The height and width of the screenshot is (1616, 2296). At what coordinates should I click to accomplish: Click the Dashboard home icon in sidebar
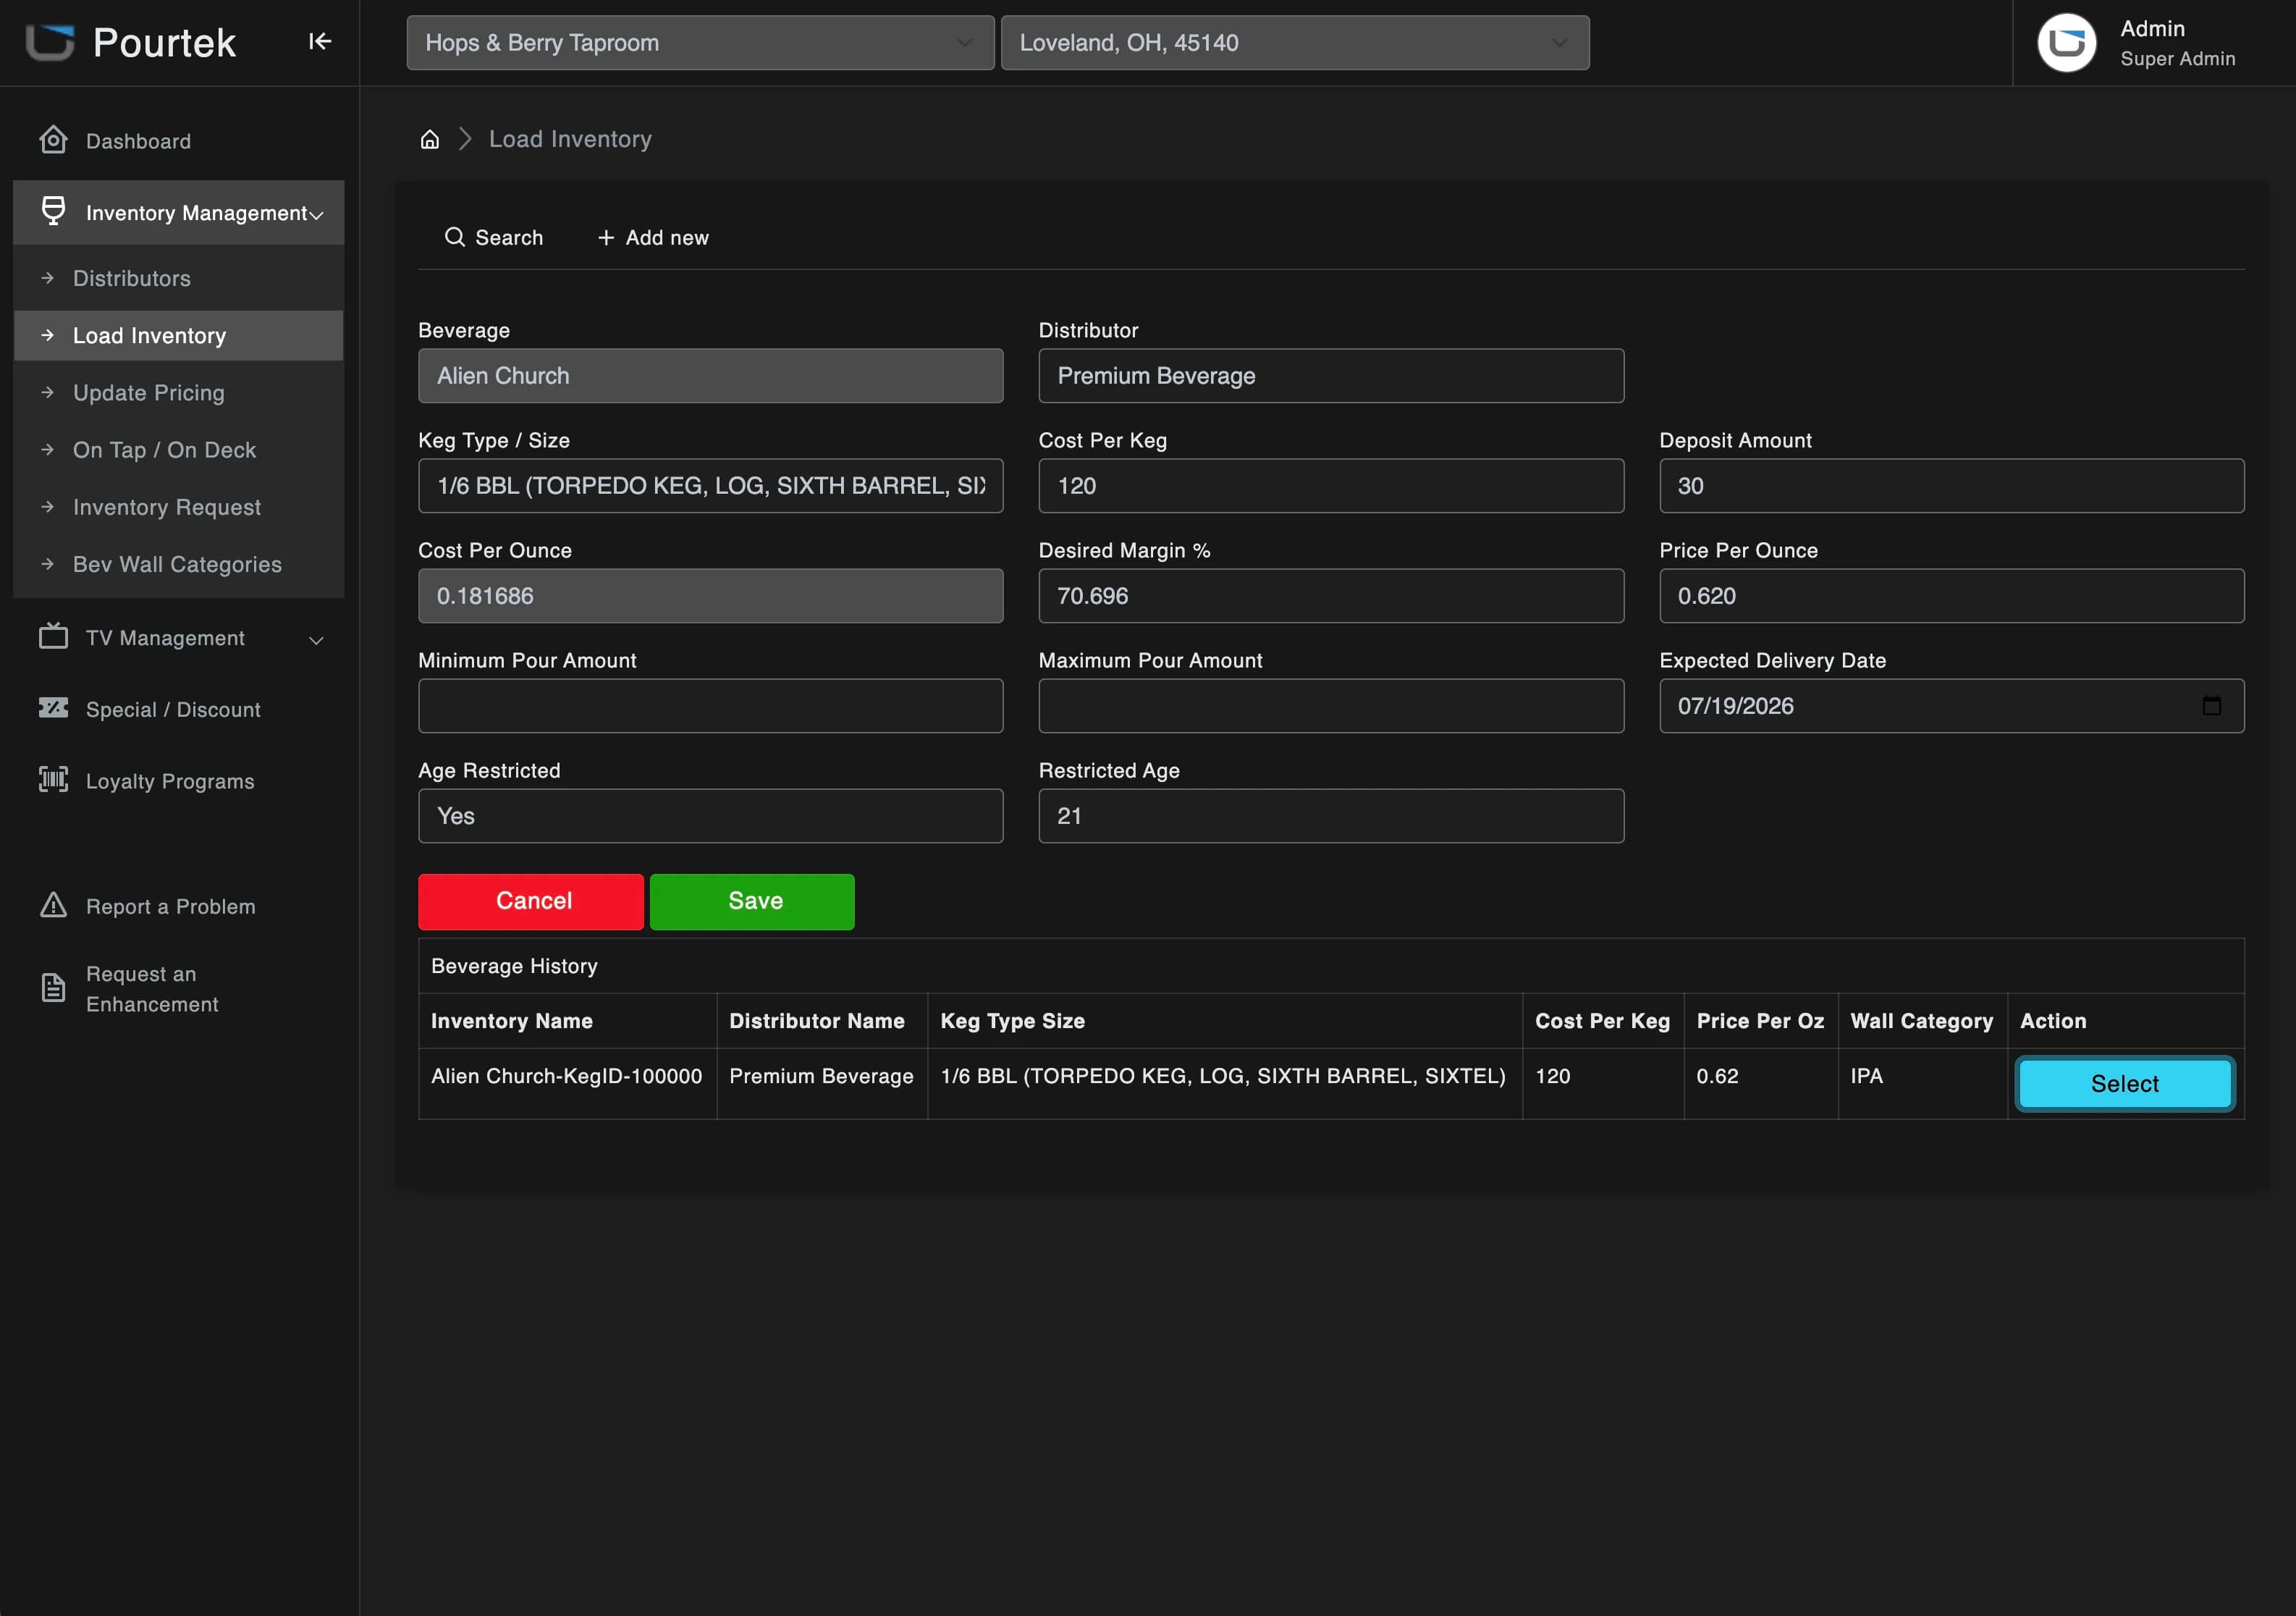[x=53, y=140]
